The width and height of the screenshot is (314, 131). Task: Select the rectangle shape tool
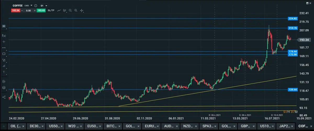point(4,54)
